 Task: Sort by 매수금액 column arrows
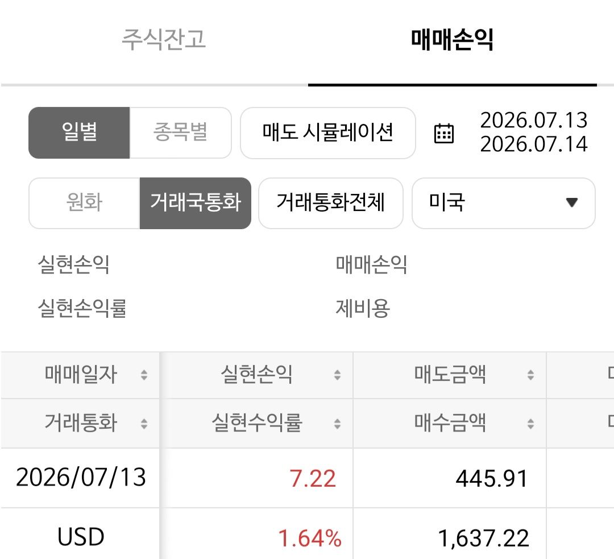(x=530, y=424)
